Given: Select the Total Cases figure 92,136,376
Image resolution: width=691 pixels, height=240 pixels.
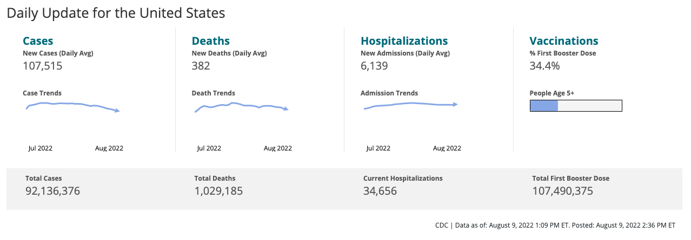Looking at the screenshot, I should point(52,191).
